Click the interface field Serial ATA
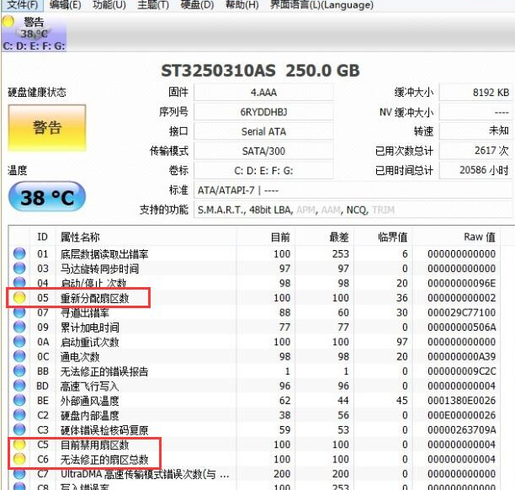 coord(263,131)
